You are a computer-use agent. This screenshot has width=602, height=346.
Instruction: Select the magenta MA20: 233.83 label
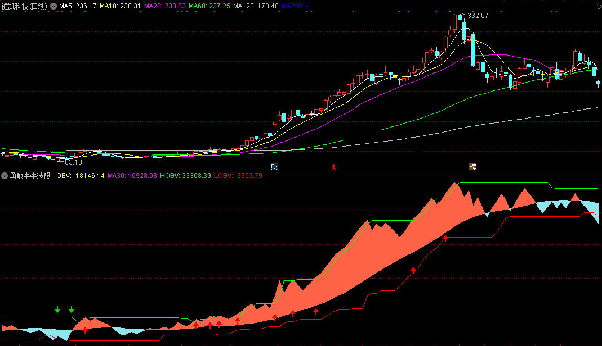[x=164, y=6]
